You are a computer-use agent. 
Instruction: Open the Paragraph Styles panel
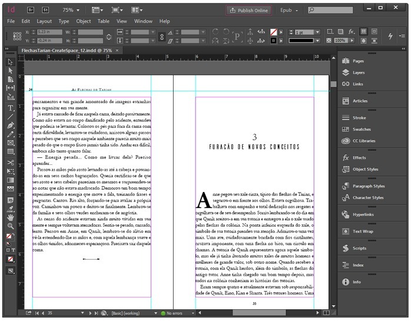pos(368,186)
